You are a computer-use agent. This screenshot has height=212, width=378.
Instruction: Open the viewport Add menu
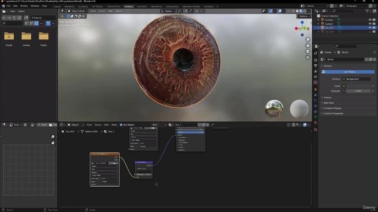[x=110, y=11]
